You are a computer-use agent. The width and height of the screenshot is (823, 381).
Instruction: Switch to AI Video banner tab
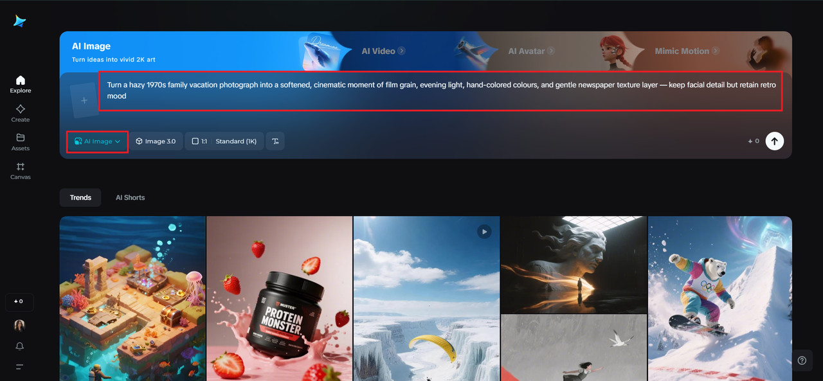click(x=383, y=51)
